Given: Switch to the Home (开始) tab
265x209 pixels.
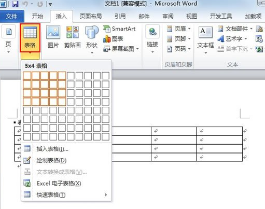Looking at the screenshot, I should point(37,16).
